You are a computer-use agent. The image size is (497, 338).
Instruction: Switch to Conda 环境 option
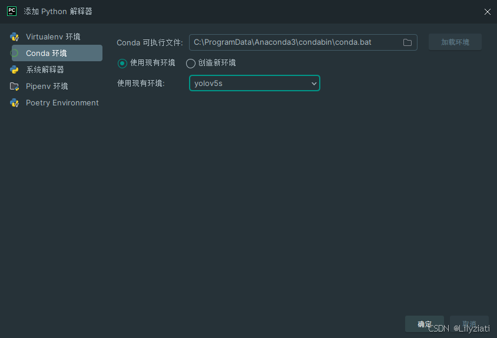pyautogui.click(x=57, y=53)
